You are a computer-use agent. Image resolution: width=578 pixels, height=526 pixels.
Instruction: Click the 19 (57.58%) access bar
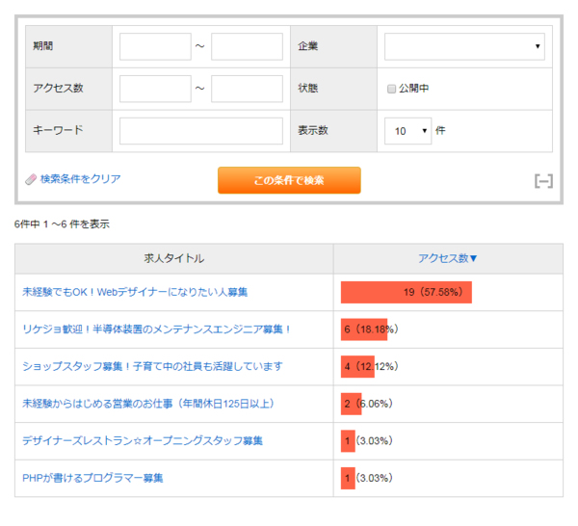pyautogui.click(x=407, y=292)
